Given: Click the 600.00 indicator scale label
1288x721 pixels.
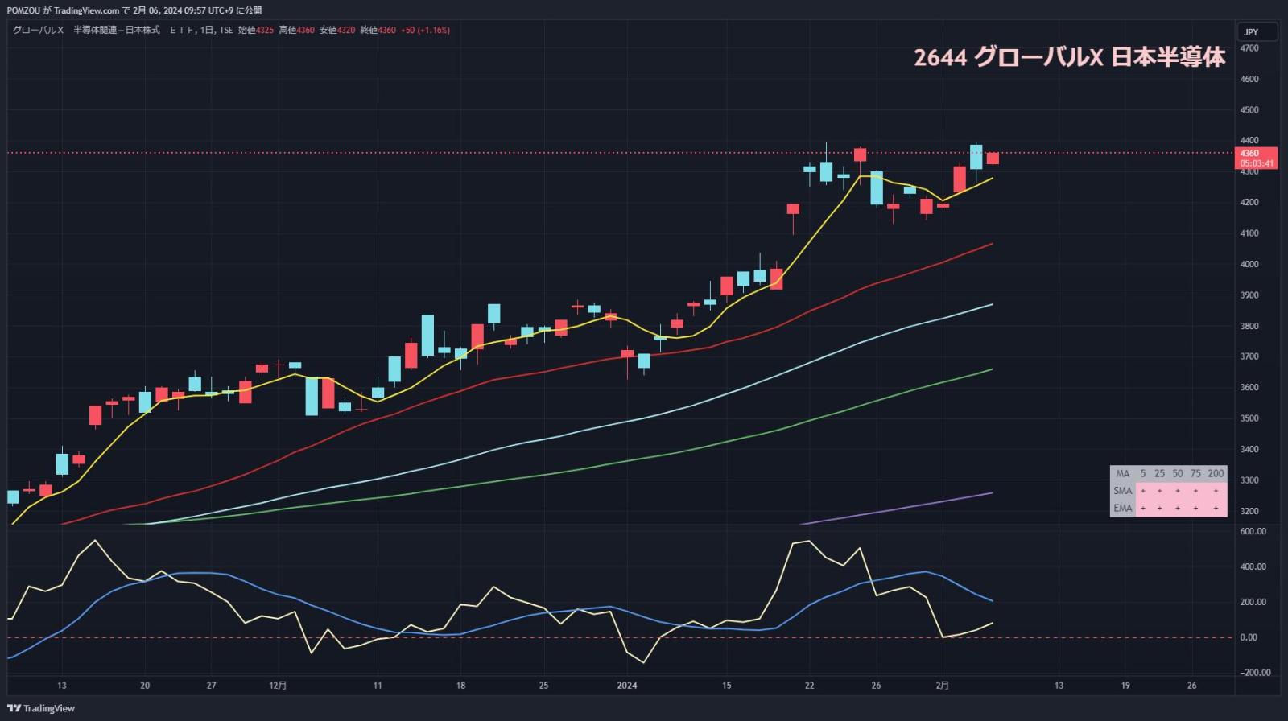Looking at the screenshot, I should pos(1253,532).
